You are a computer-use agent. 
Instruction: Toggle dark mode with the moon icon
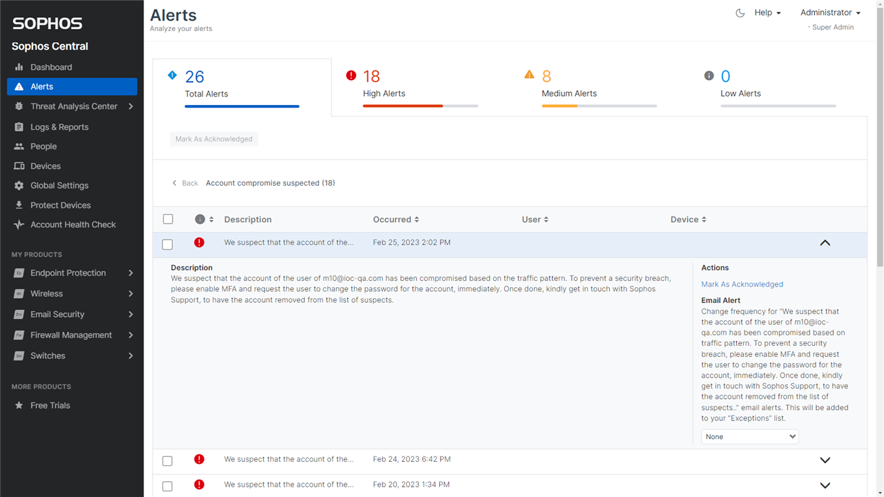740,13
